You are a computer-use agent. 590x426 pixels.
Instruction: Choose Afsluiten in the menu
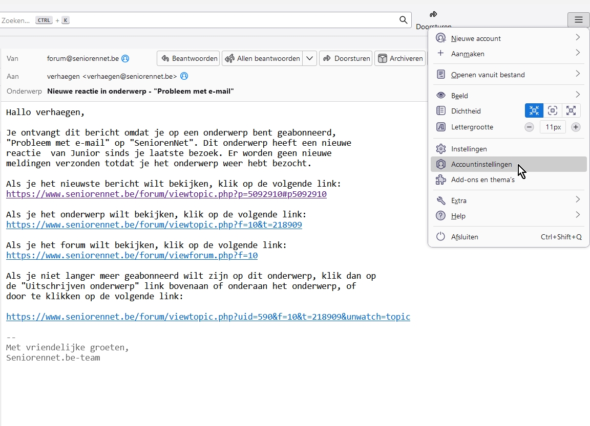[x=465, y=237]
